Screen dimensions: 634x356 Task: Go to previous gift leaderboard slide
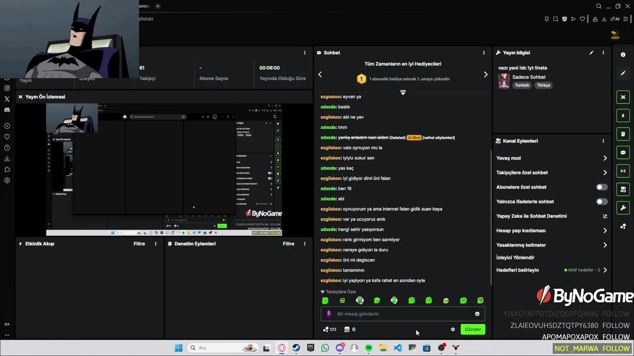320,75
